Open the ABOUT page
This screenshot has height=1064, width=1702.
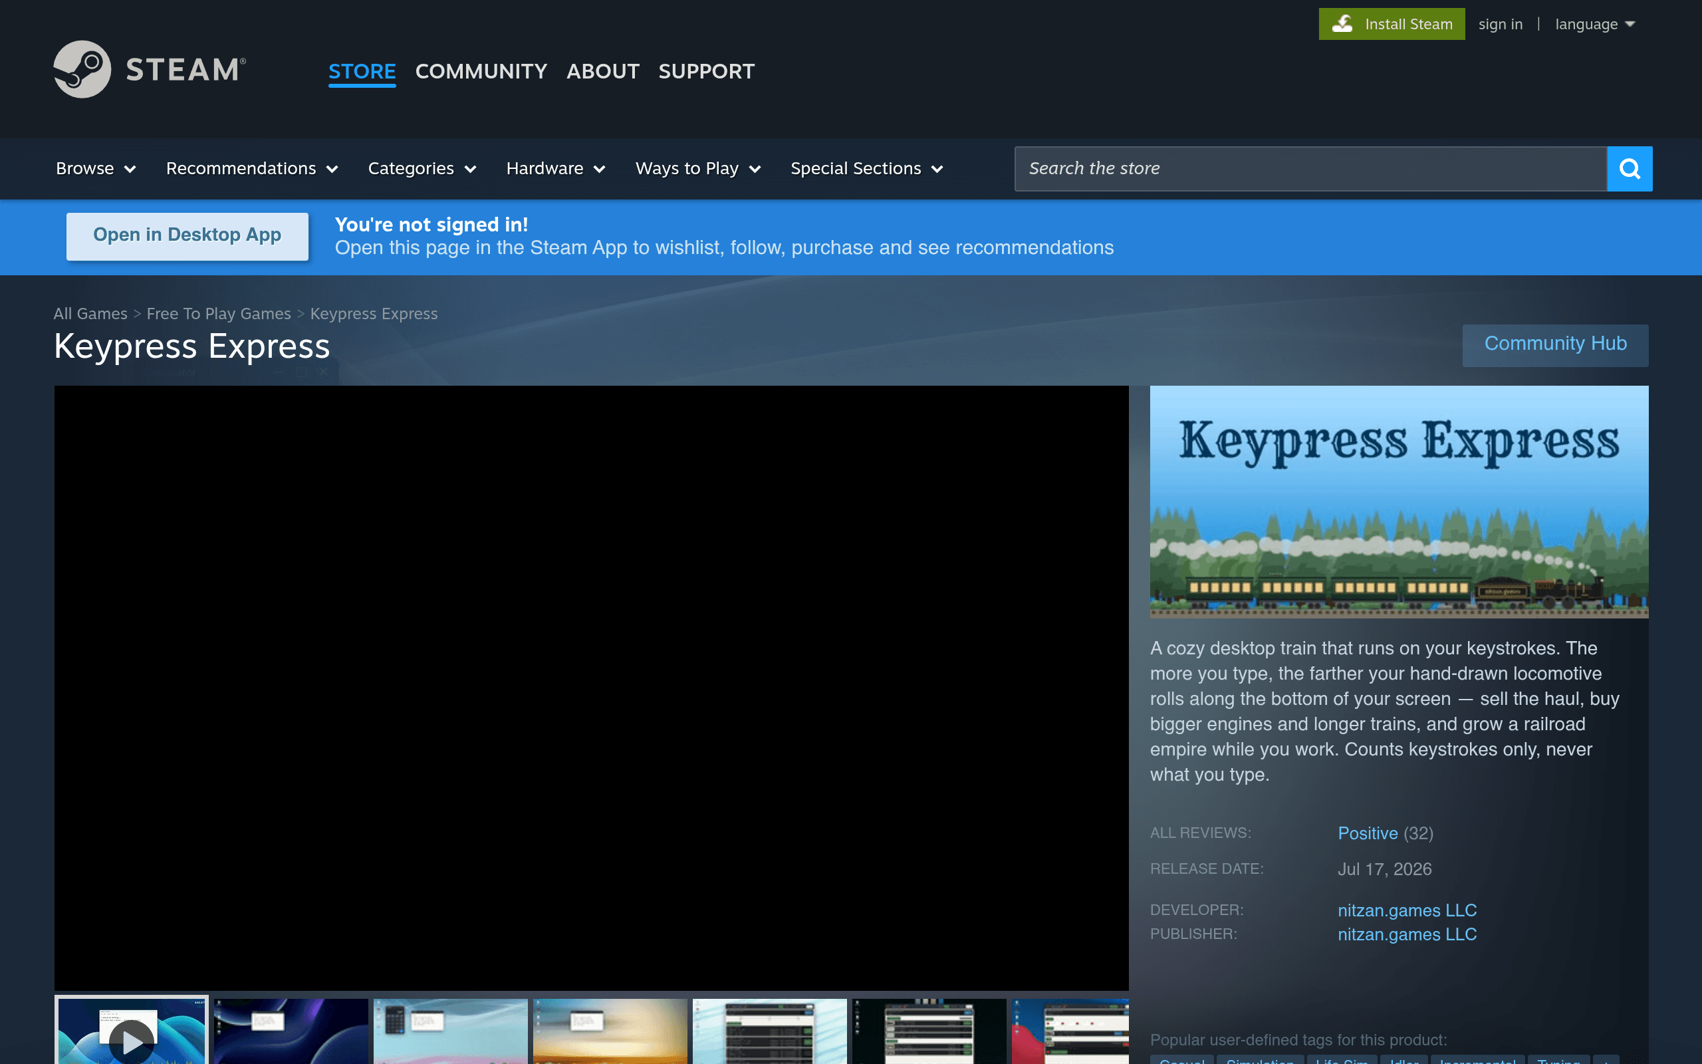point(603,71)
